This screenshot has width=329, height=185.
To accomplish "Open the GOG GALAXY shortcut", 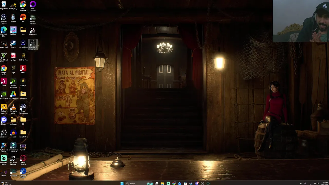I will (33, 6).
